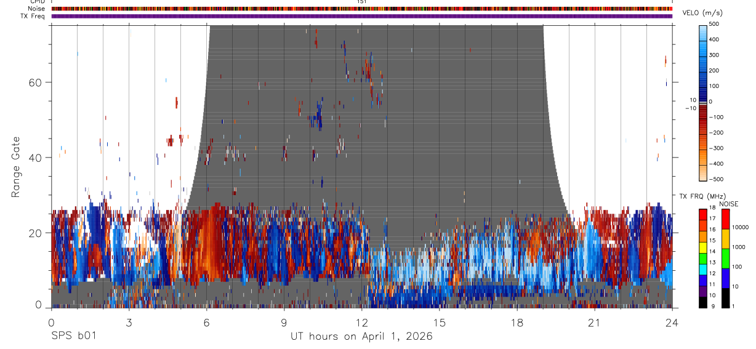The width and height of the screenshot is (756, 349).
Task: Click the '20' tick on Range Gate axis
Action: point(34,233)
